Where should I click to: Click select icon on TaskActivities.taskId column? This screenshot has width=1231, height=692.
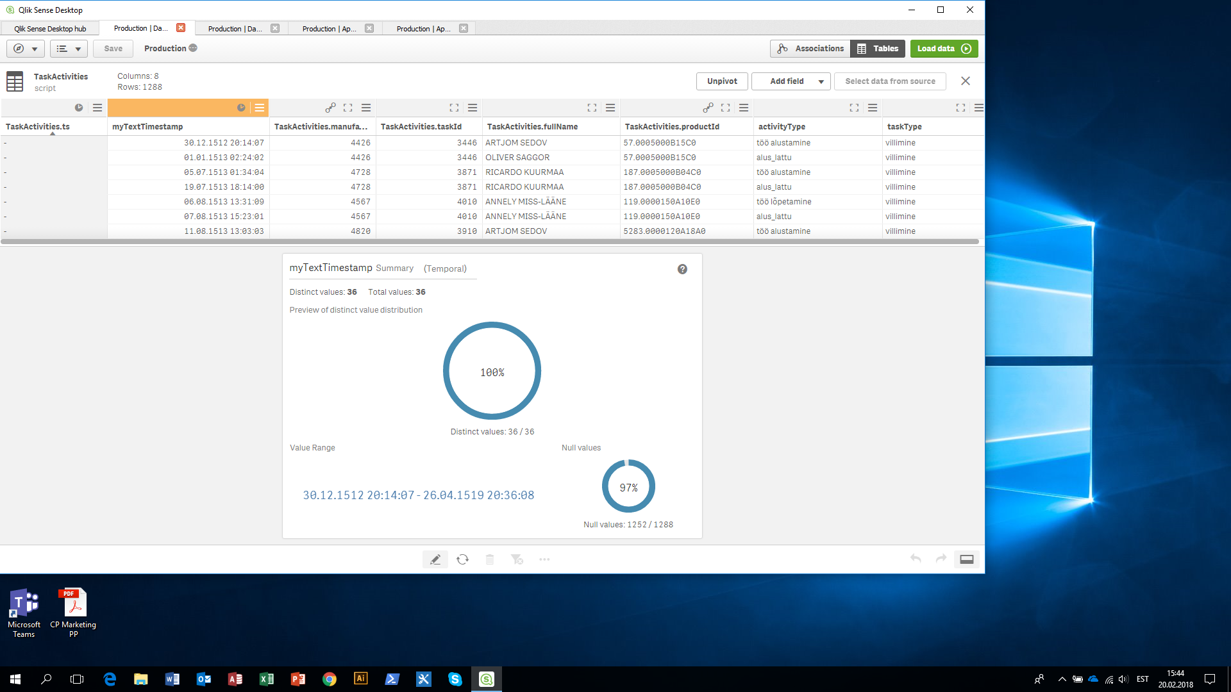(454, 108)
